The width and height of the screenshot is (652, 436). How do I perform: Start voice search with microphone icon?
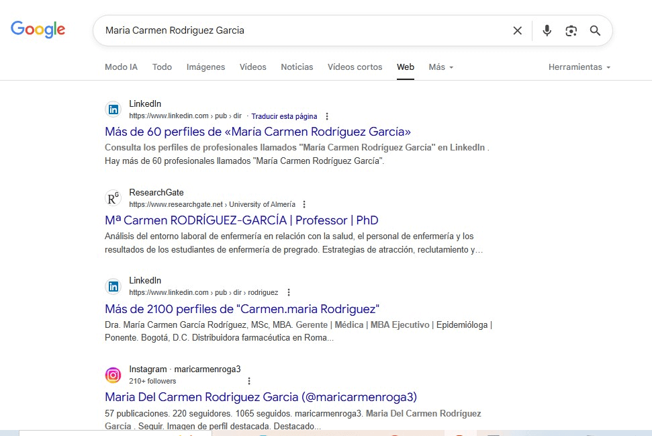[x=547, y=30]
